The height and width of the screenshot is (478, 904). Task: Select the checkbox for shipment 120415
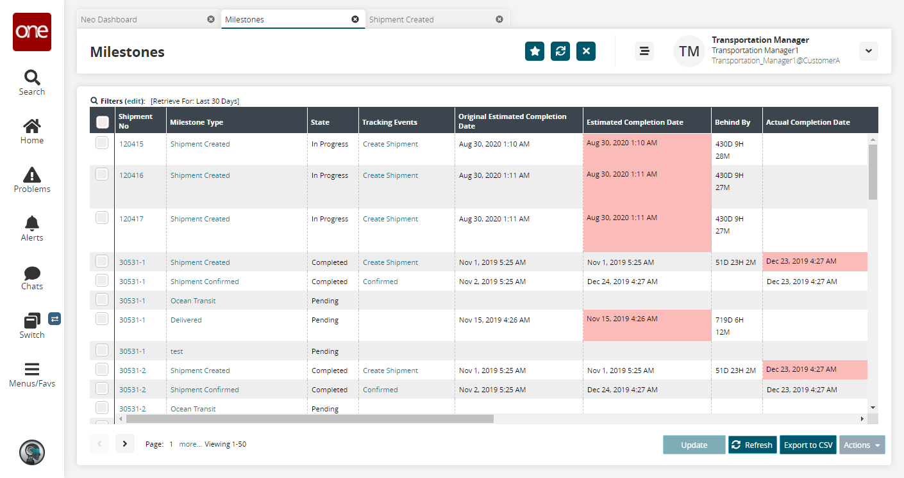tap(102, 143)
